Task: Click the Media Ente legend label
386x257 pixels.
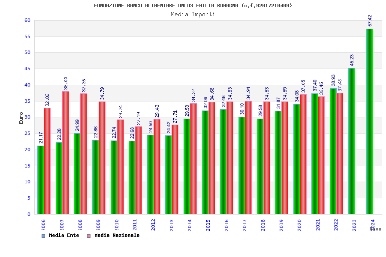Action: [64, 235]
